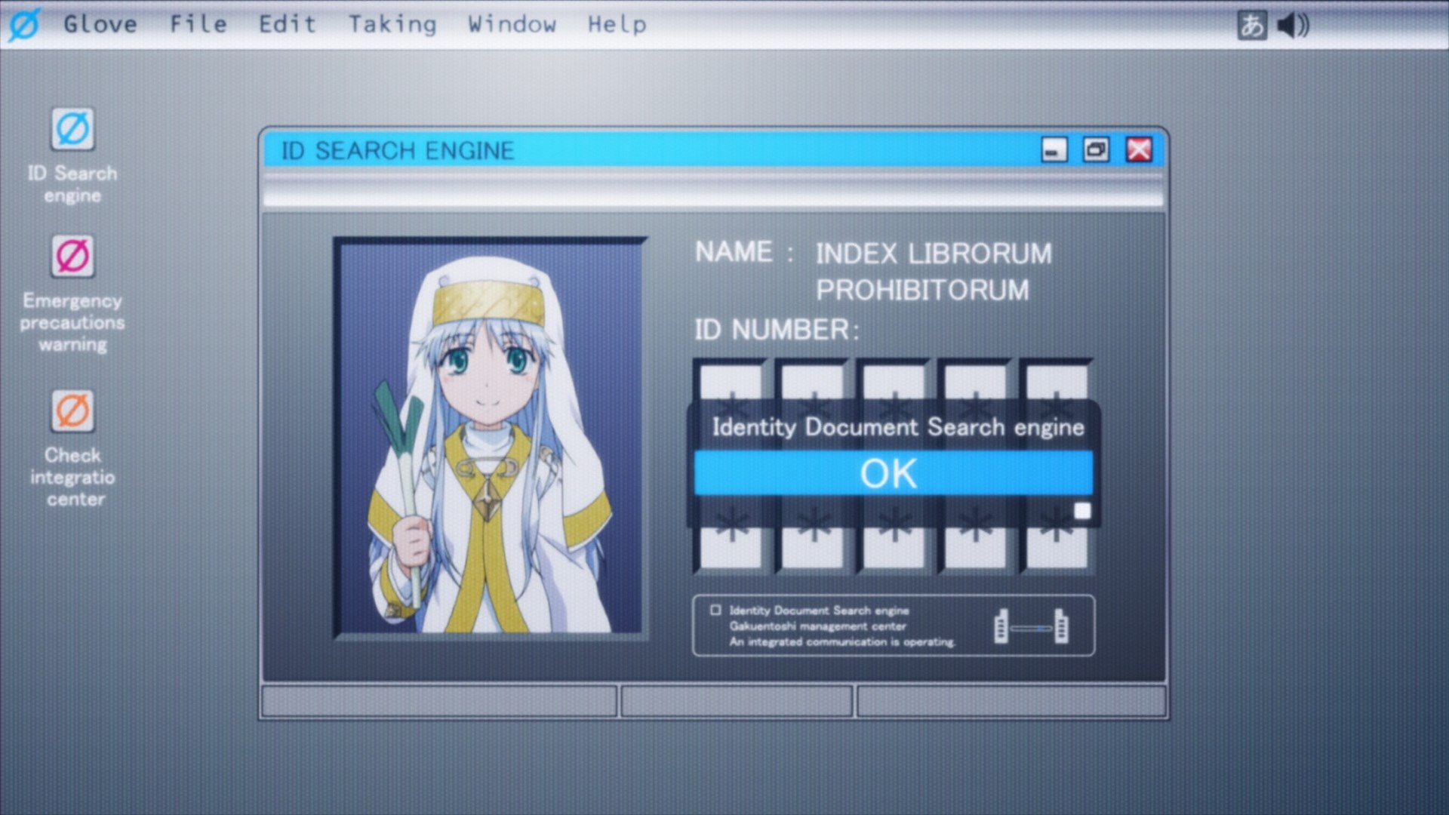
Task: Click 'PROHIBITORUM' name text
Action: point(922,290)
